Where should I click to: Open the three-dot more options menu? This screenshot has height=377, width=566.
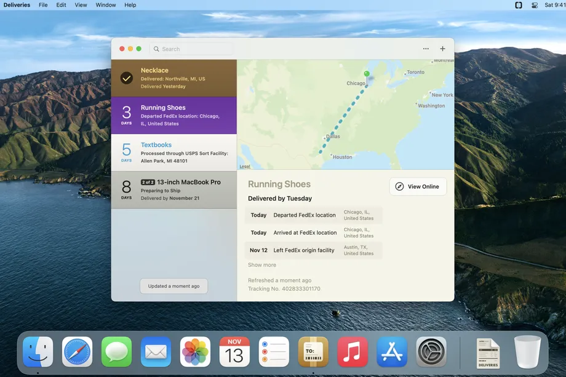click(426, 49)
